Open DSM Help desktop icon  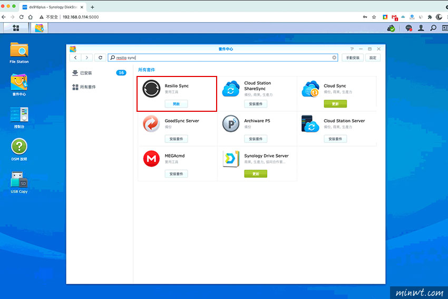(x=19, y=150)
